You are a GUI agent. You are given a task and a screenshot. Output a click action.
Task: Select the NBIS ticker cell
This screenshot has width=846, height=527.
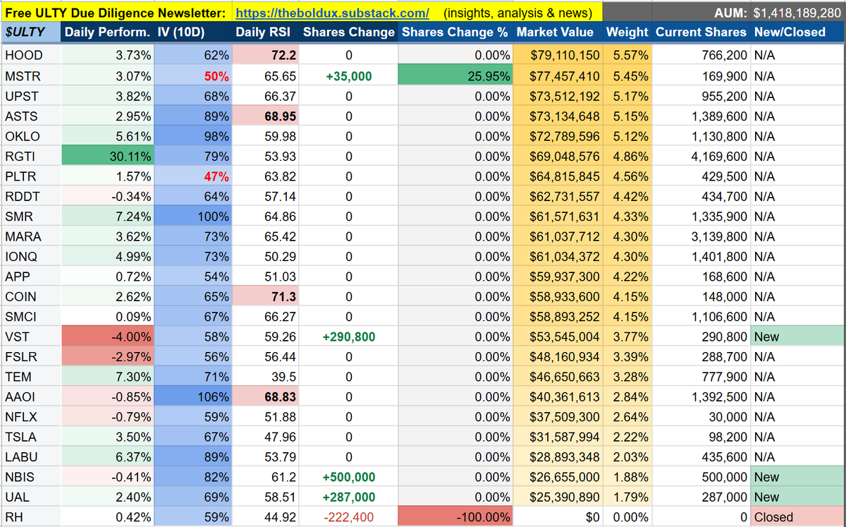point(30,477)
